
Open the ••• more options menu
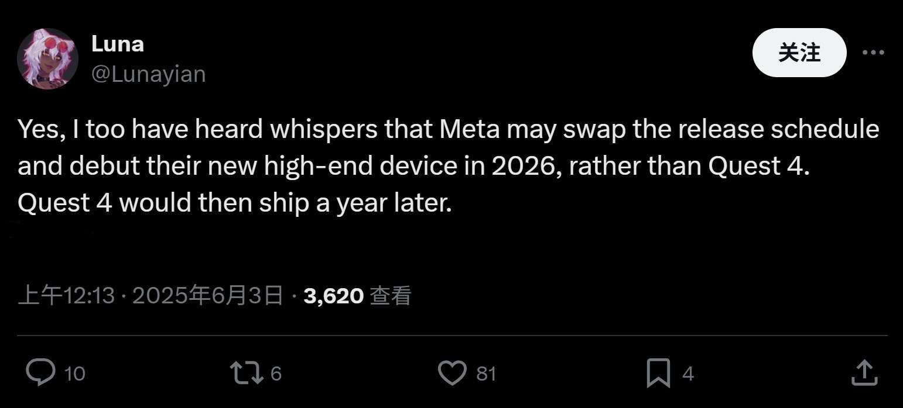(x=873, y=52)
